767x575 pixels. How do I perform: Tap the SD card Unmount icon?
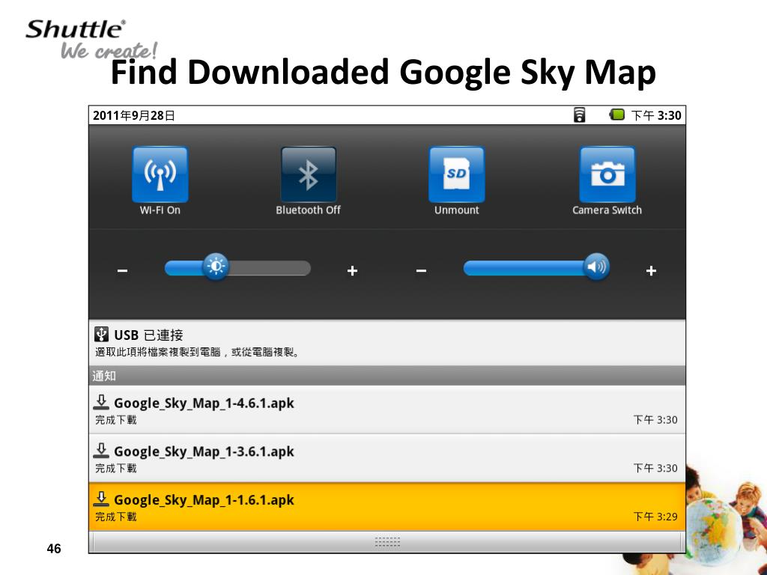pyautogui.click(x=456, y=174)
